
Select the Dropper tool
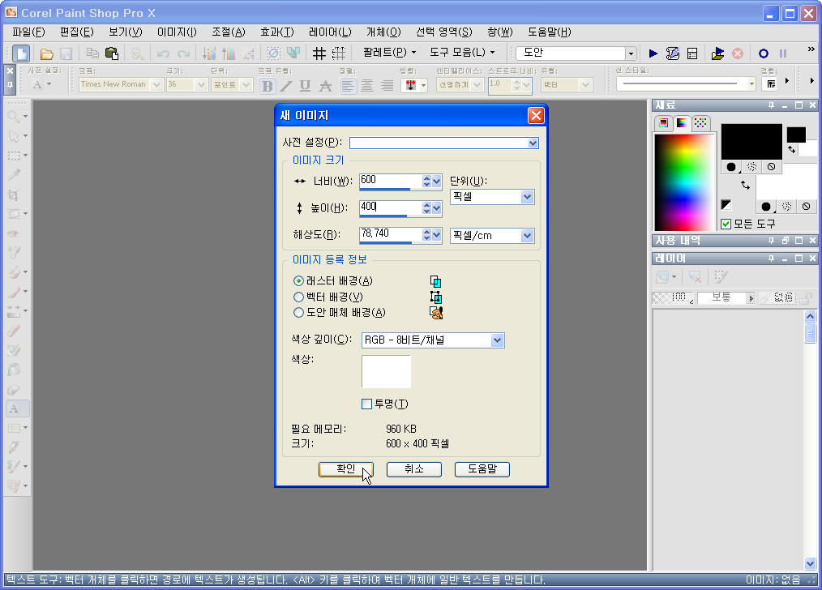[x=14, y=175]
